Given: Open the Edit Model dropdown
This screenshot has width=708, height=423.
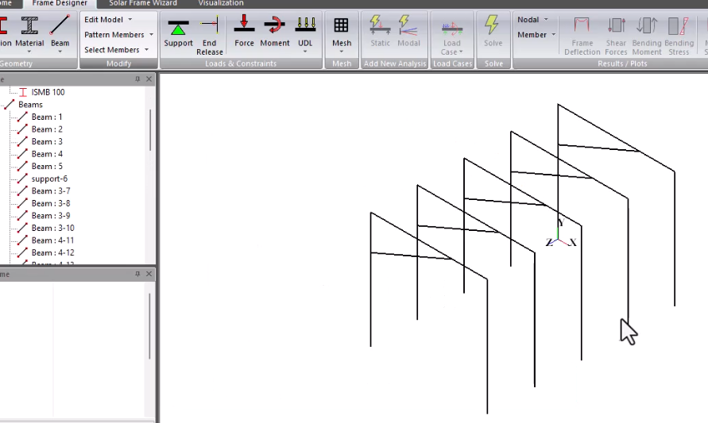Looking at the screenshot, I should 108,19.
